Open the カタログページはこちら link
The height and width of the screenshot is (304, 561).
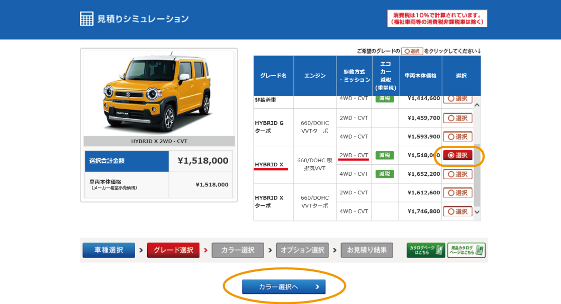(426, 250)
